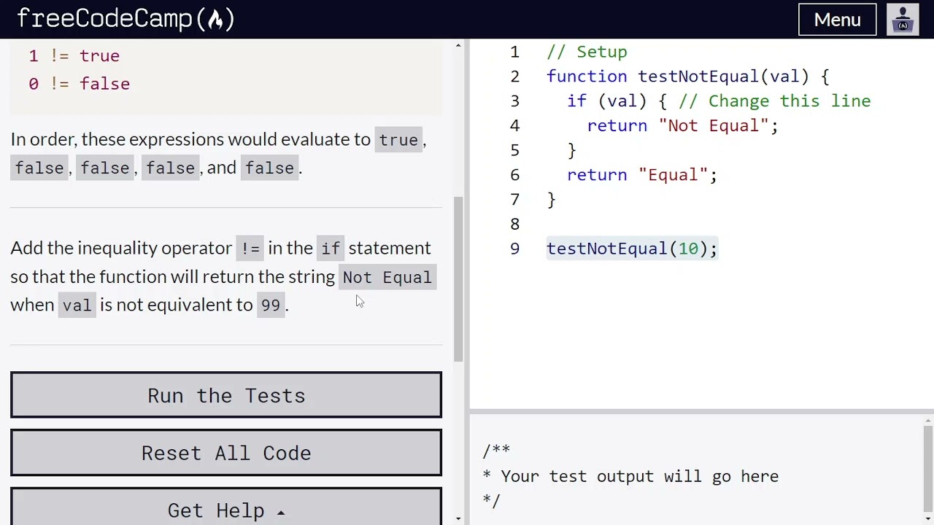
Task: Click the "Your test output will go here" text
Action: [640, 477]
